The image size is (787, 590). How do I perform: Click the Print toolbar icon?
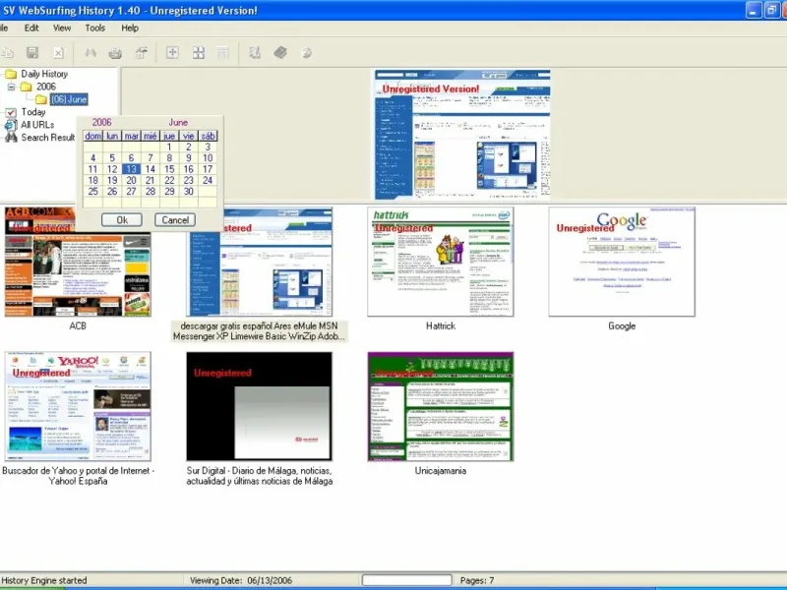pos(115,53)
